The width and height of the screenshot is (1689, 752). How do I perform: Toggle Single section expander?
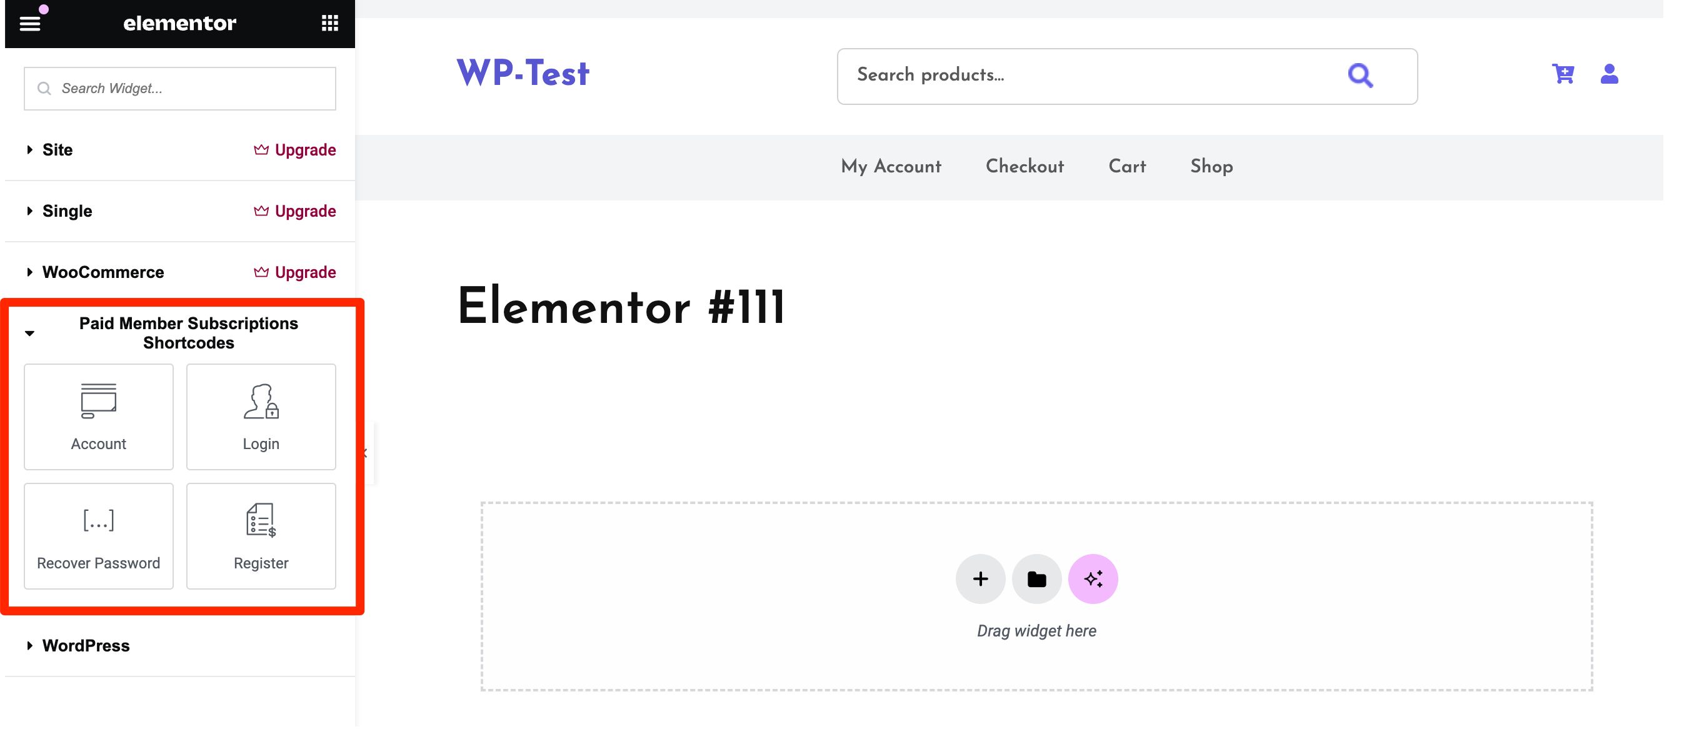click(x=28, y=210)
